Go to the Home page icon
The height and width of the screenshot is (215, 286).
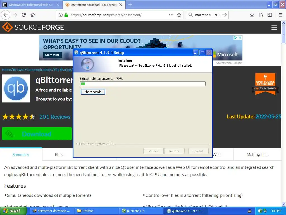(x=33, y=15)
